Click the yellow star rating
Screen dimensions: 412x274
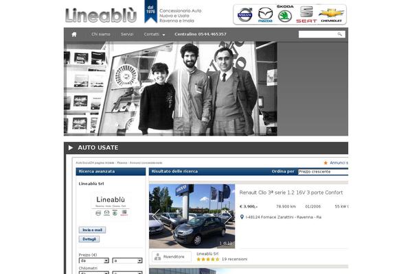pos(208,260)
